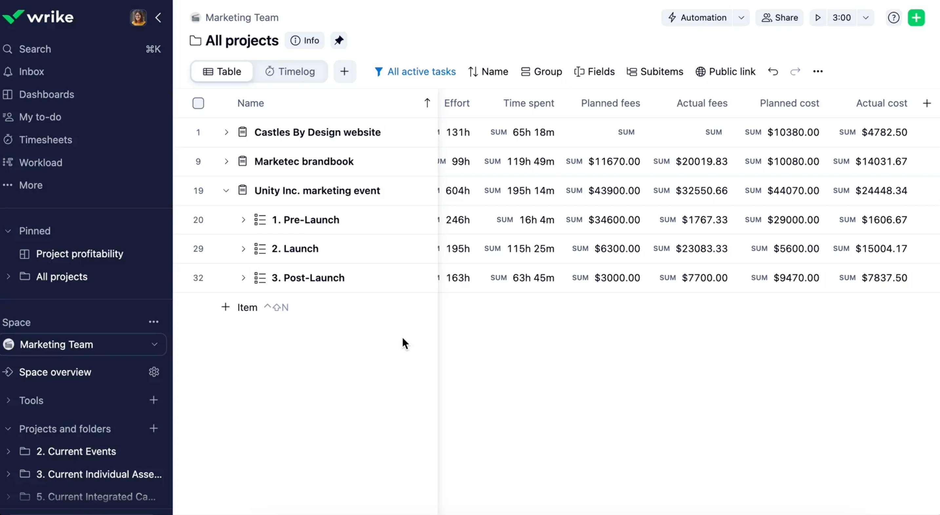
Task: Unpin the All projects view
Action: (x=339, y=41)
